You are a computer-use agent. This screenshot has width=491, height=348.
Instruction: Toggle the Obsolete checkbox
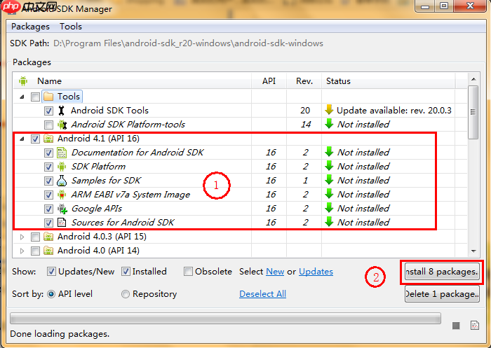(x=189, y=272)
